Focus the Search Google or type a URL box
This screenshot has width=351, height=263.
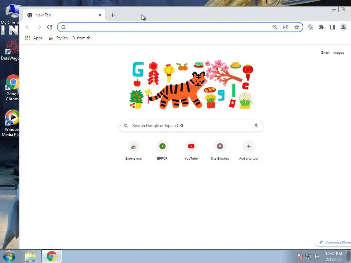click(x=191, y=126)
